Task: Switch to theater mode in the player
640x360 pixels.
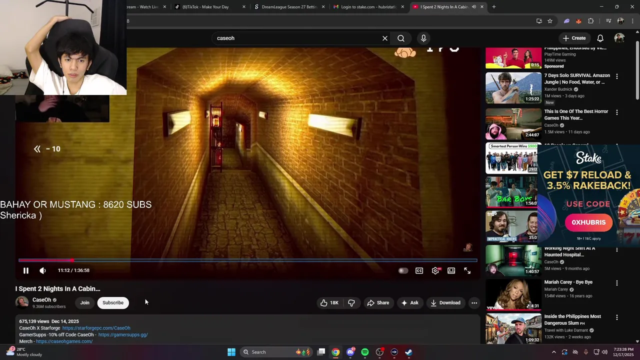Action: 451,270
